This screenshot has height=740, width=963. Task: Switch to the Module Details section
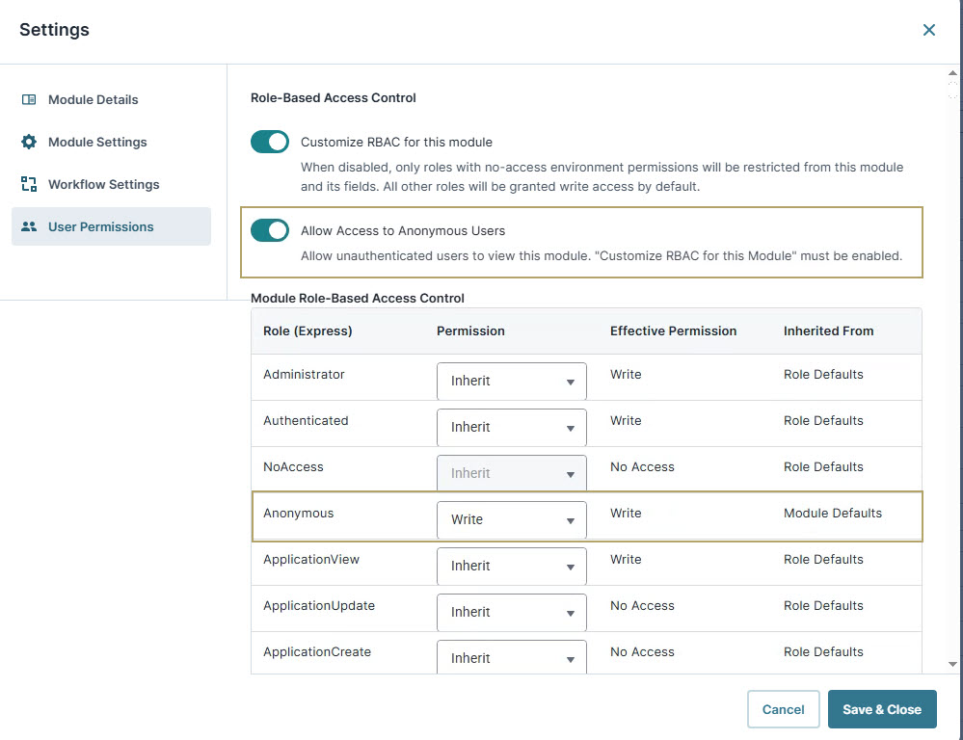[x=93, y=99]
